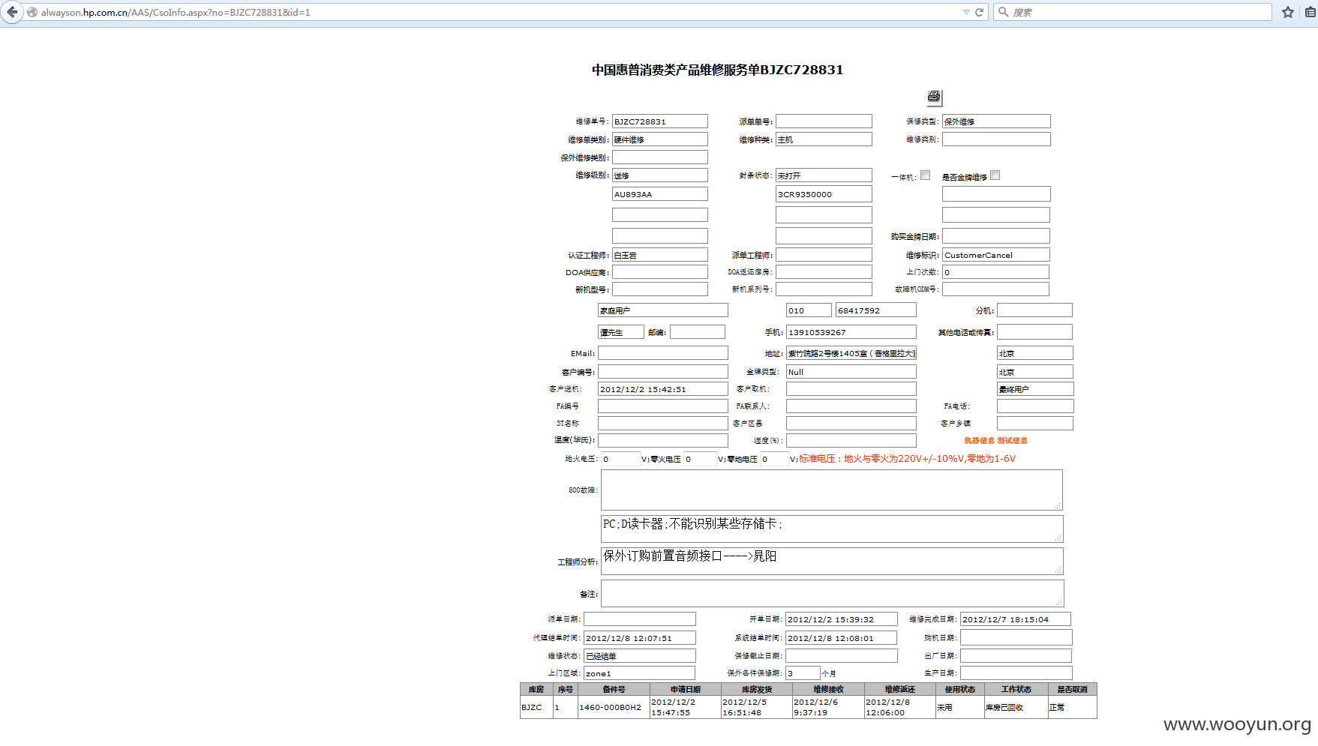The width and height of the screenshot is (1318, 746).
Task: Click the search magnifier icon in the search box
Action: pyautogui.click(x=1003, y=12)
